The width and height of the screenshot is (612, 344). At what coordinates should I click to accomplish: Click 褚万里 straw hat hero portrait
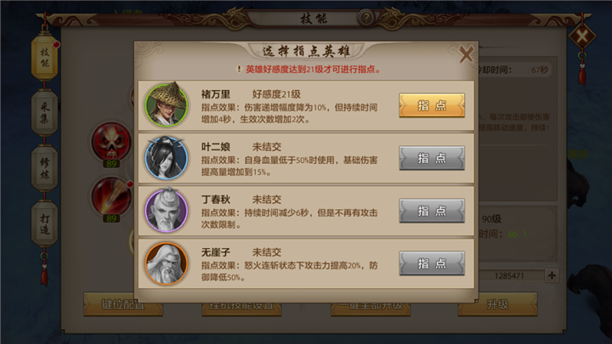click(x=167, y=104)
